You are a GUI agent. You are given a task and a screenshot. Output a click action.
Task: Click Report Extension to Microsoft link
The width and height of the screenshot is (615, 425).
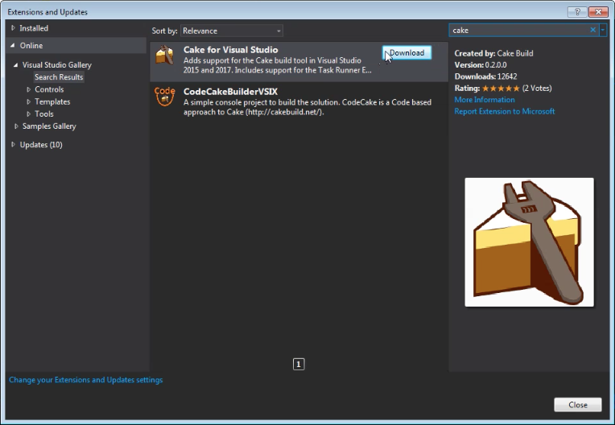(x=505, y=111)
